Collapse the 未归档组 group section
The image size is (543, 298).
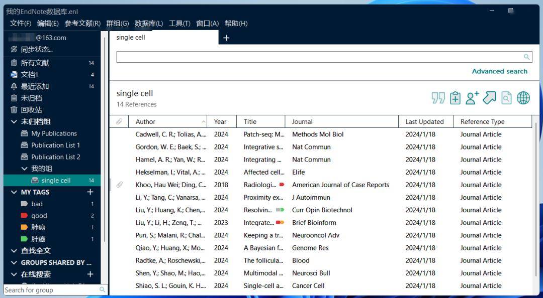click(x=14, y=121)
